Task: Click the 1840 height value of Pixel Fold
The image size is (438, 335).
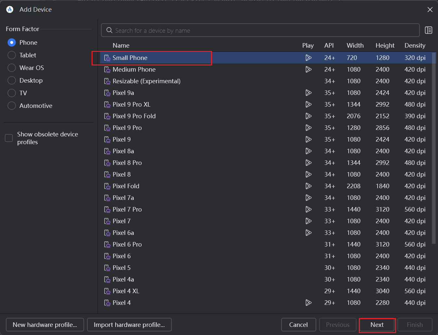Action: tap(382, 186)
